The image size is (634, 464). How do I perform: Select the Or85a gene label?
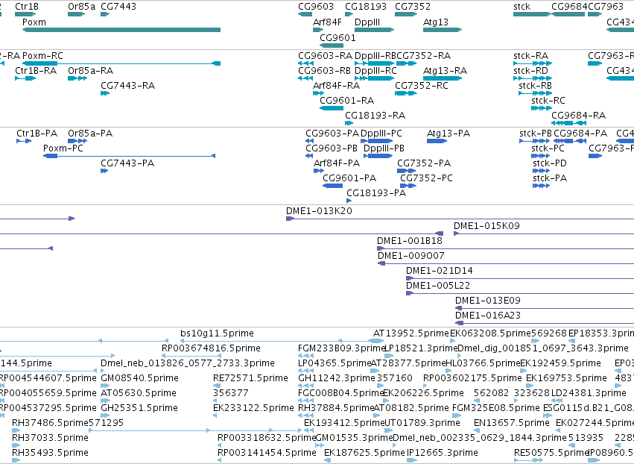[82, 7]
